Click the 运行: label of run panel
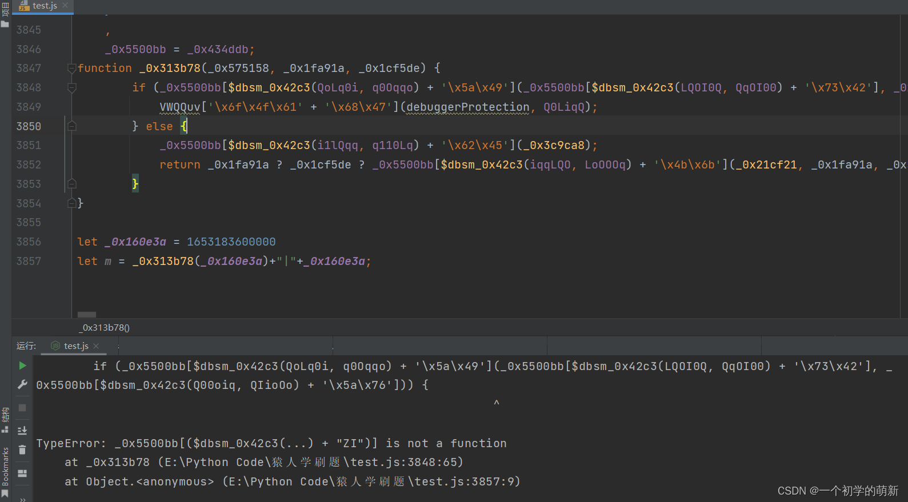The width and height of the screenshot is (908, 502). pos(26,346)
